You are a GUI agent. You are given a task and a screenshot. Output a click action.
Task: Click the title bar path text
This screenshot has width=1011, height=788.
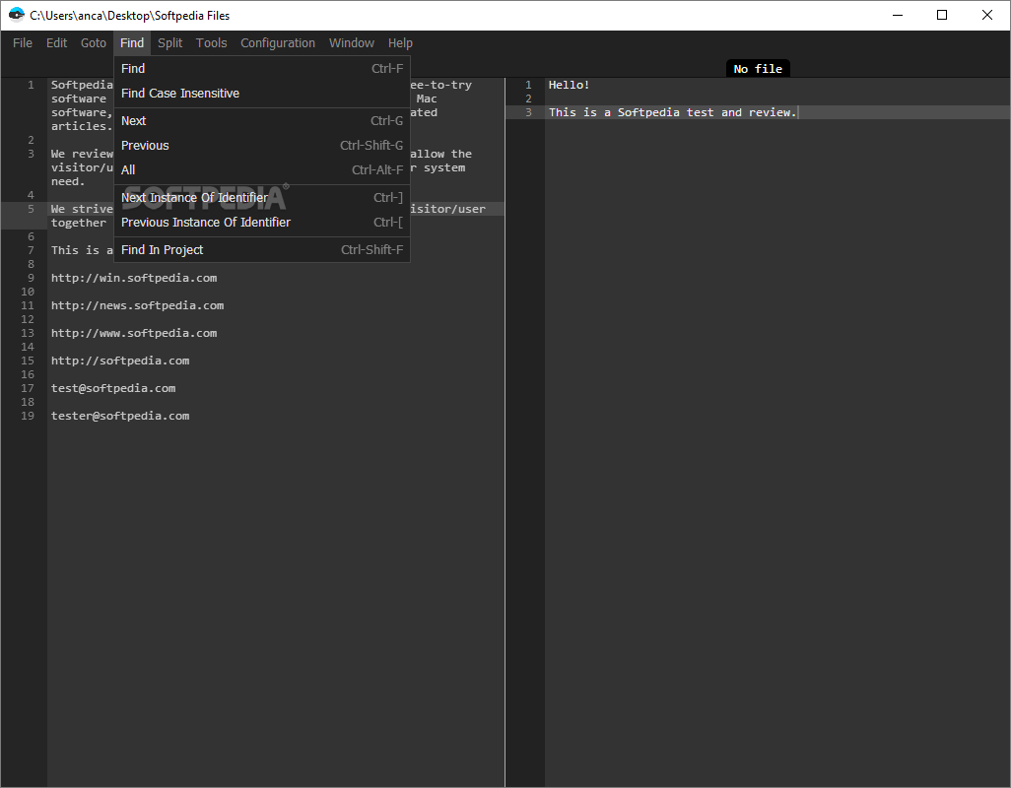tap(130, 16)
